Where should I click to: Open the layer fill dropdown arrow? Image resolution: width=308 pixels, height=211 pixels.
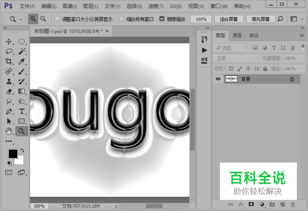pyautogui.click(x=301, y=69)
